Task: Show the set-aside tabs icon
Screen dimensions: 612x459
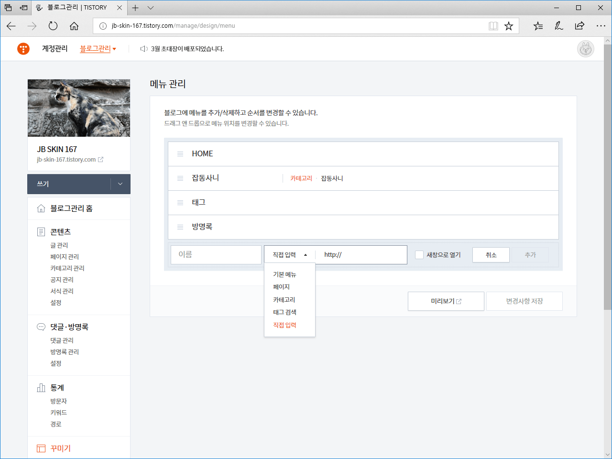Action: [x=8, y=8]
